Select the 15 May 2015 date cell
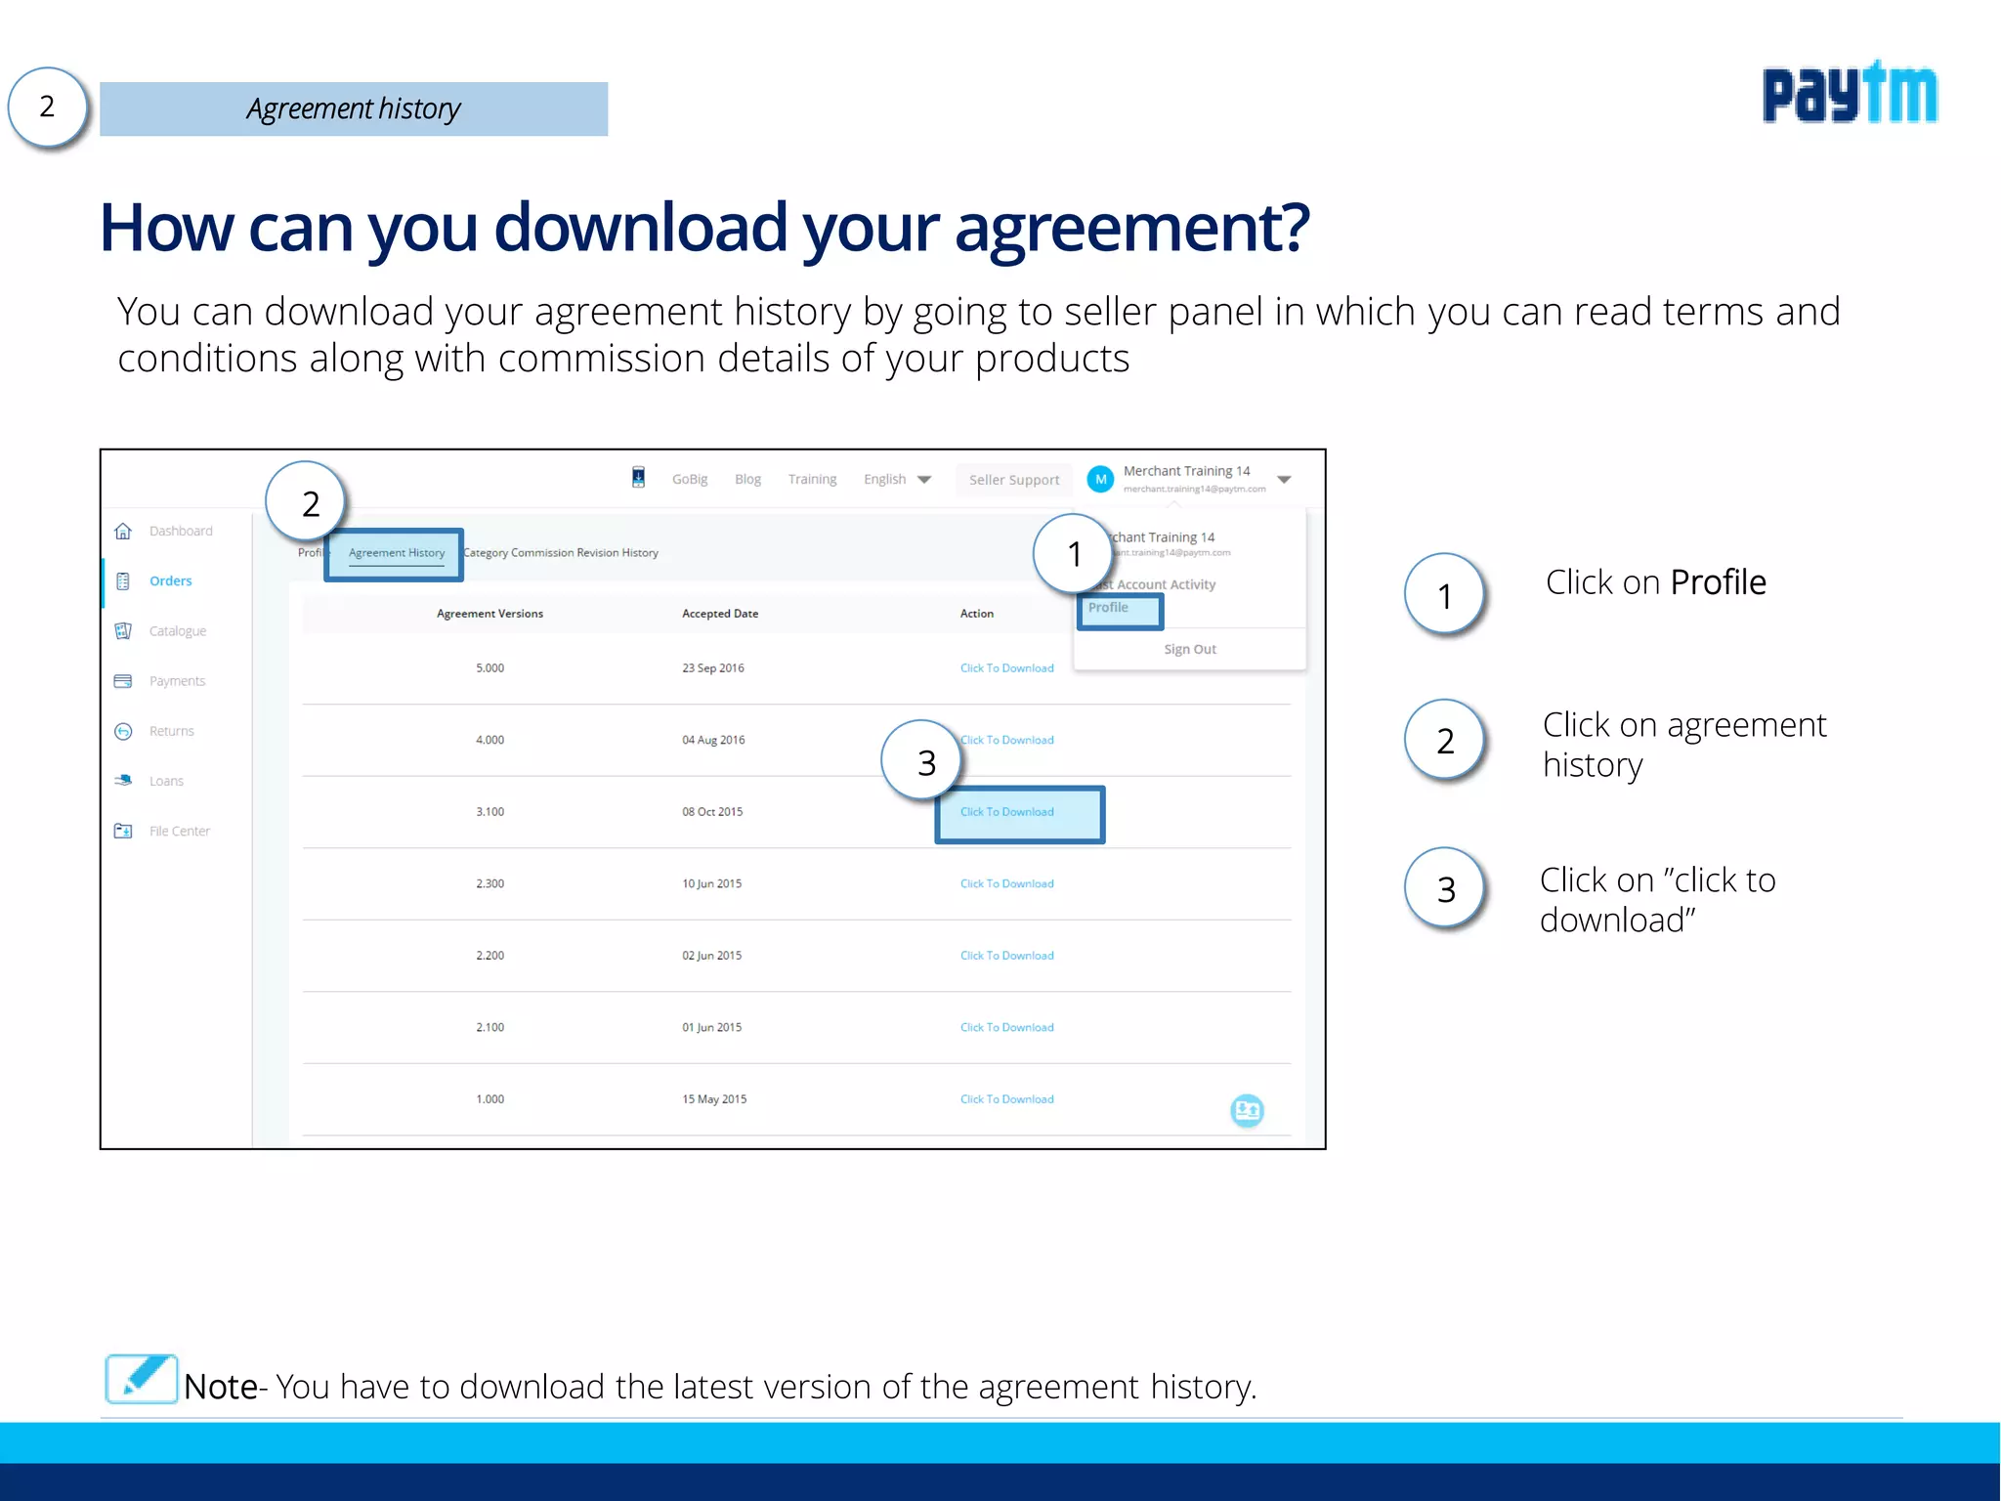The height and width of the screenshot is (1501, 2001). 714,1098
